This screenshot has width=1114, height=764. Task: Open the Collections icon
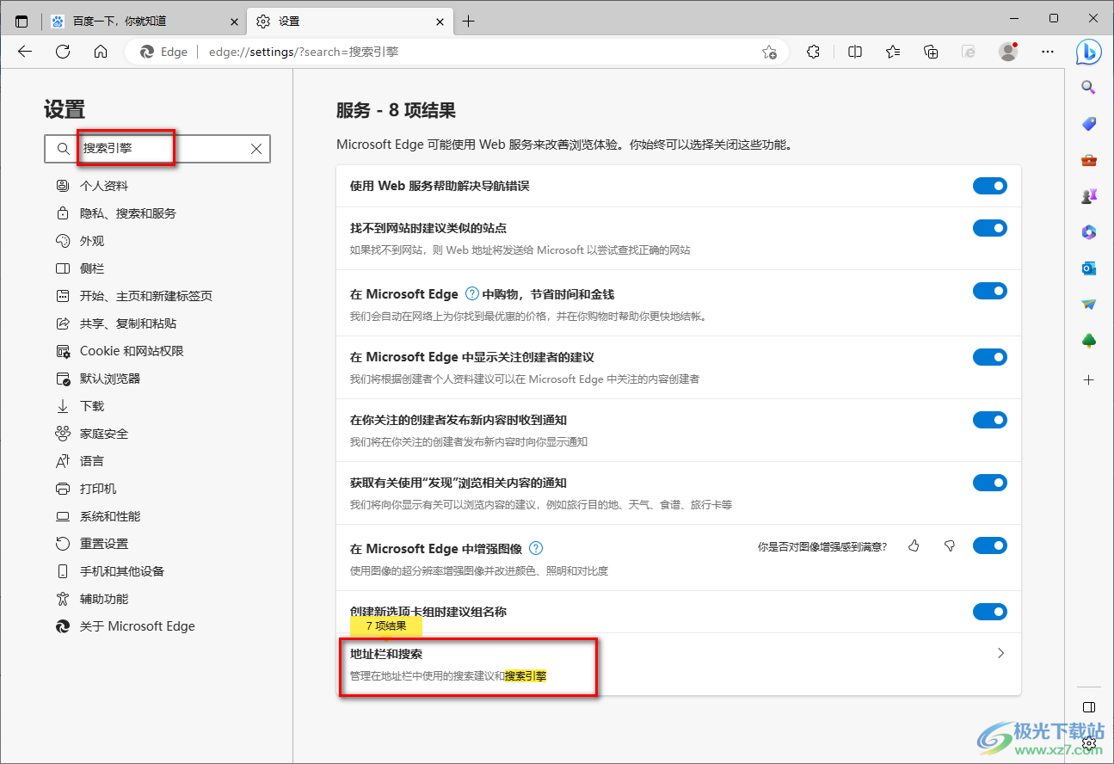931,52
